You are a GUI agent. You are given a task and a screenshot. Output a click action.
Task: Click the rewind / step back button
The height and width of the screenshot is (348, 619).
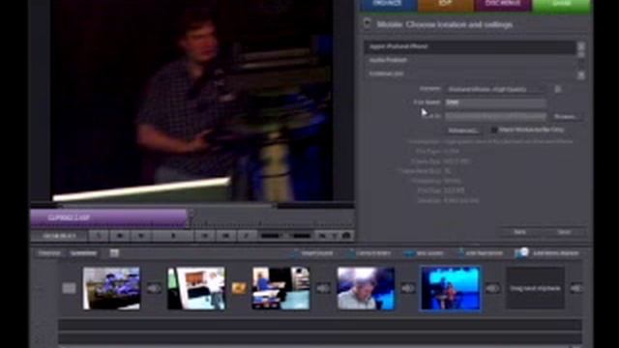point(141,236)
